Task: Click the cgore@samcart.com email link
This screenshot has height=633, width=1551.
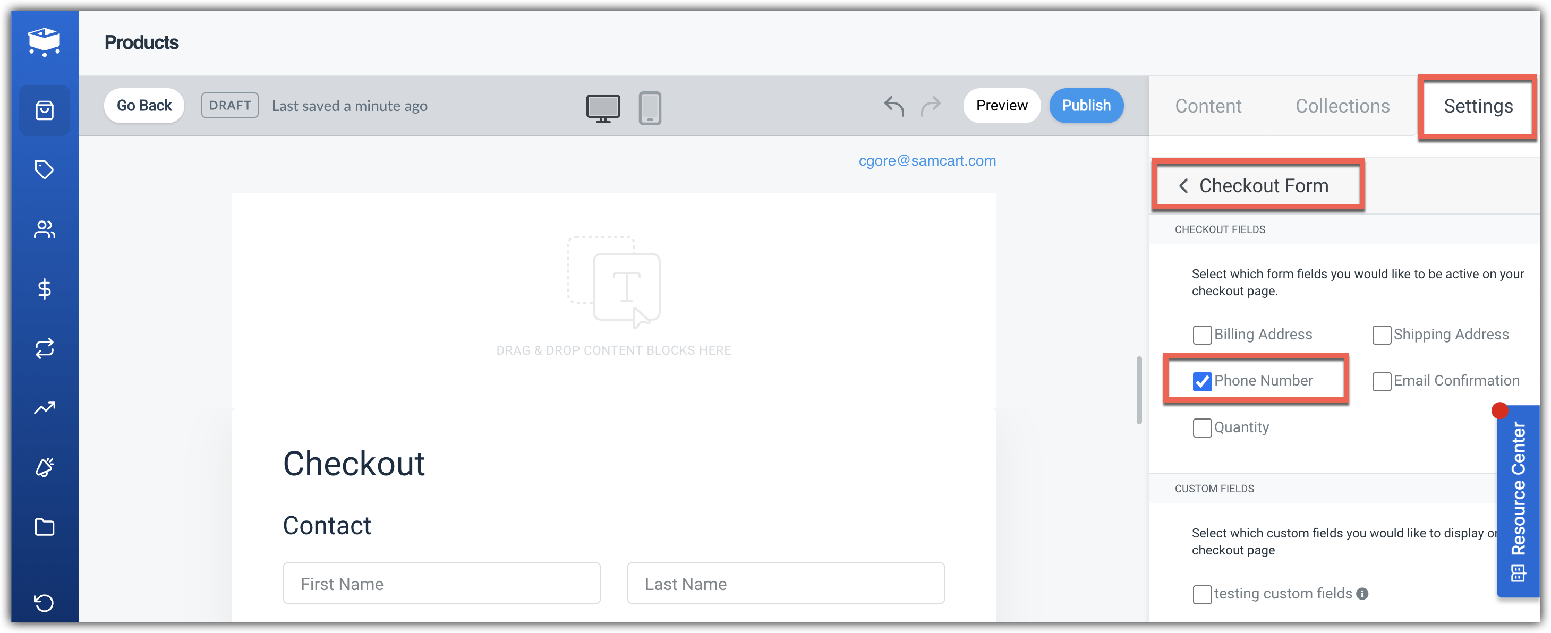Action: (x=927, y=161)
